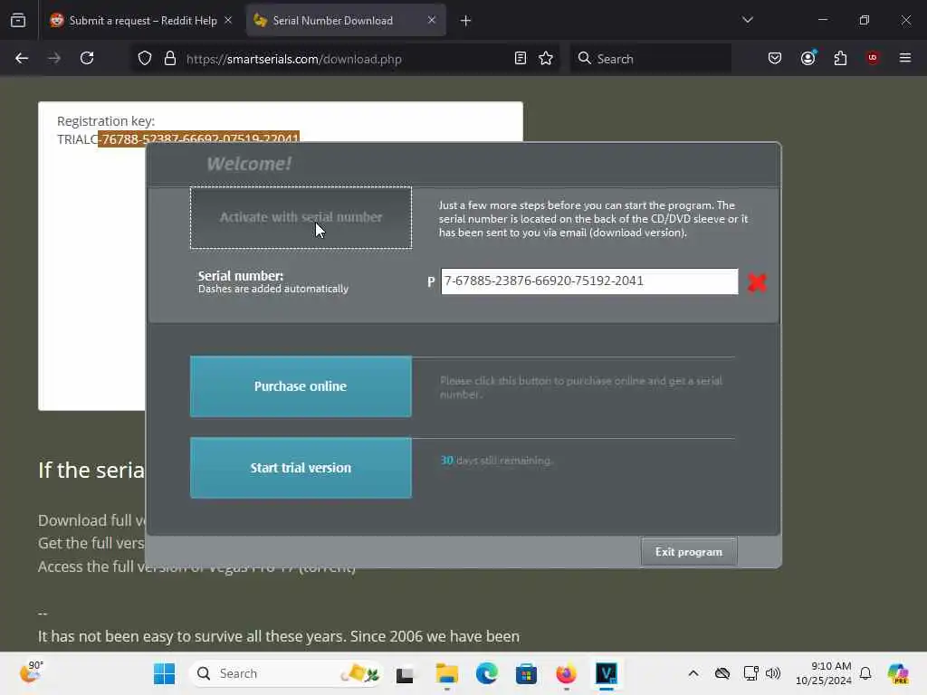Image resolution: width=927 pixels, height=695 pixels.
Task: Open the list all tabs dropdown
Action: pos(748,20)
